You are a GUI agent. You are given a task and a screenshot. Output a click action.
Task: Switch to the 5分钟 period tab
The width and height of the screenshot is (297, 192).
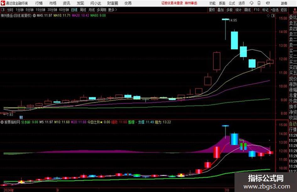(x=29, y=10)
